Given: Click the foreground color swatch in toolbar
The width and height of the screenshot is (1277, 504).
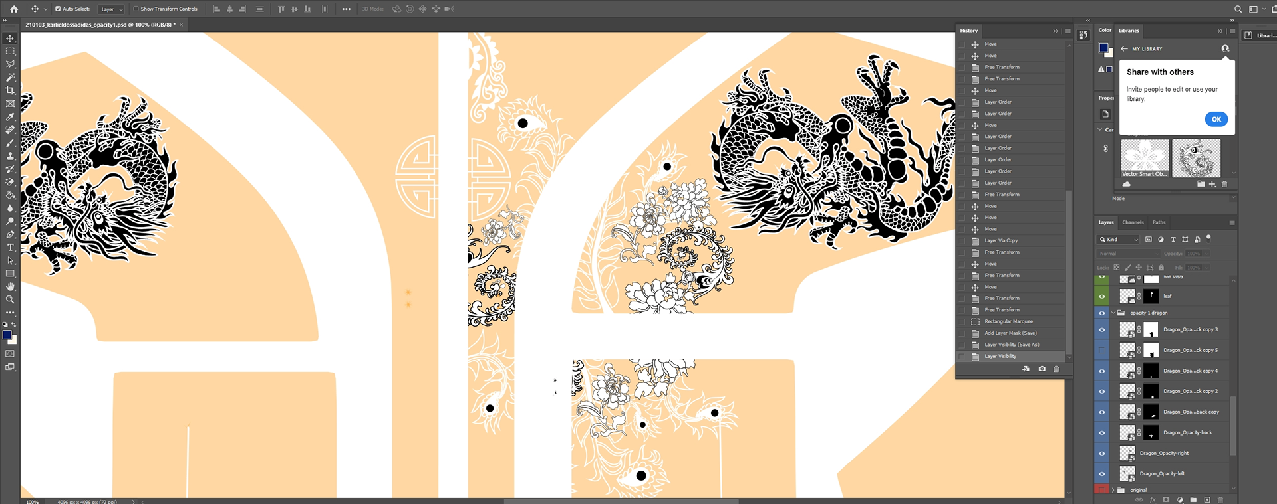Looking at the screenshot, I should point(7,335).
